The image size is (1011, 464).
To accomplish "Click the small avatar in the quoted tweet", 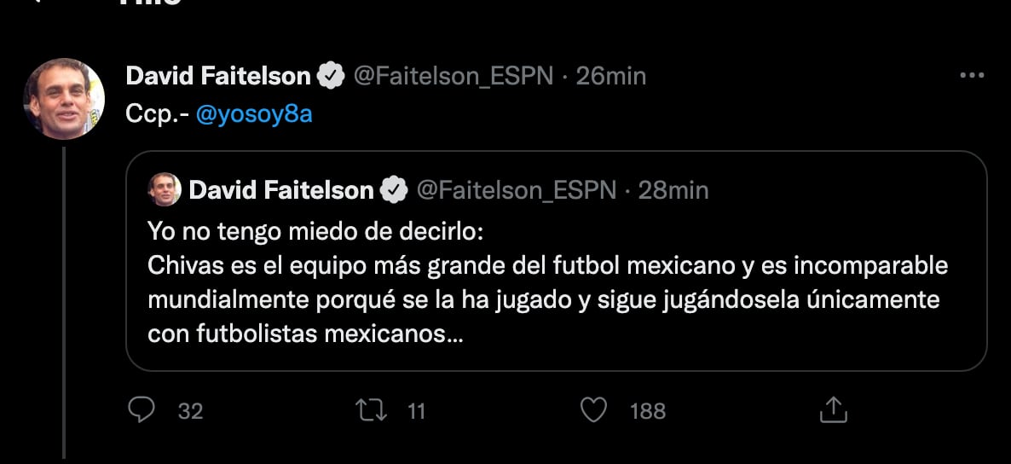I will (165, 189).
